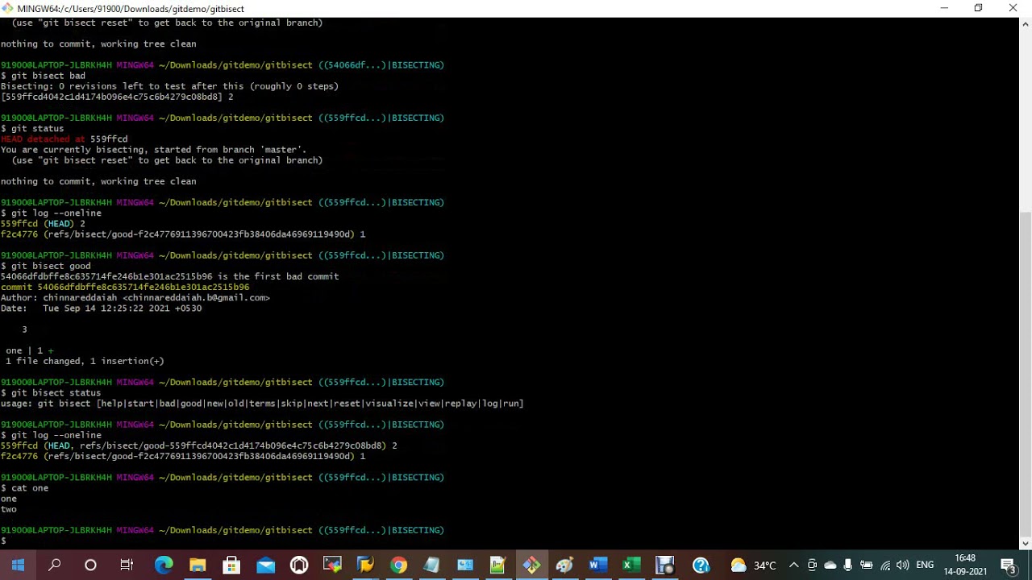Open the Windows Start menu

coord(18,565)
